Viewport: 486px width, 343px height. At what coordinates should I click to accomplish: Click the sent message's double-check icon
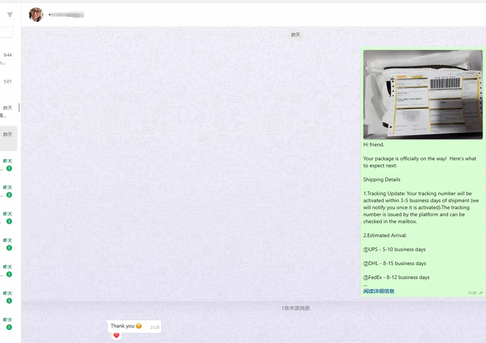tap(480, 293)
